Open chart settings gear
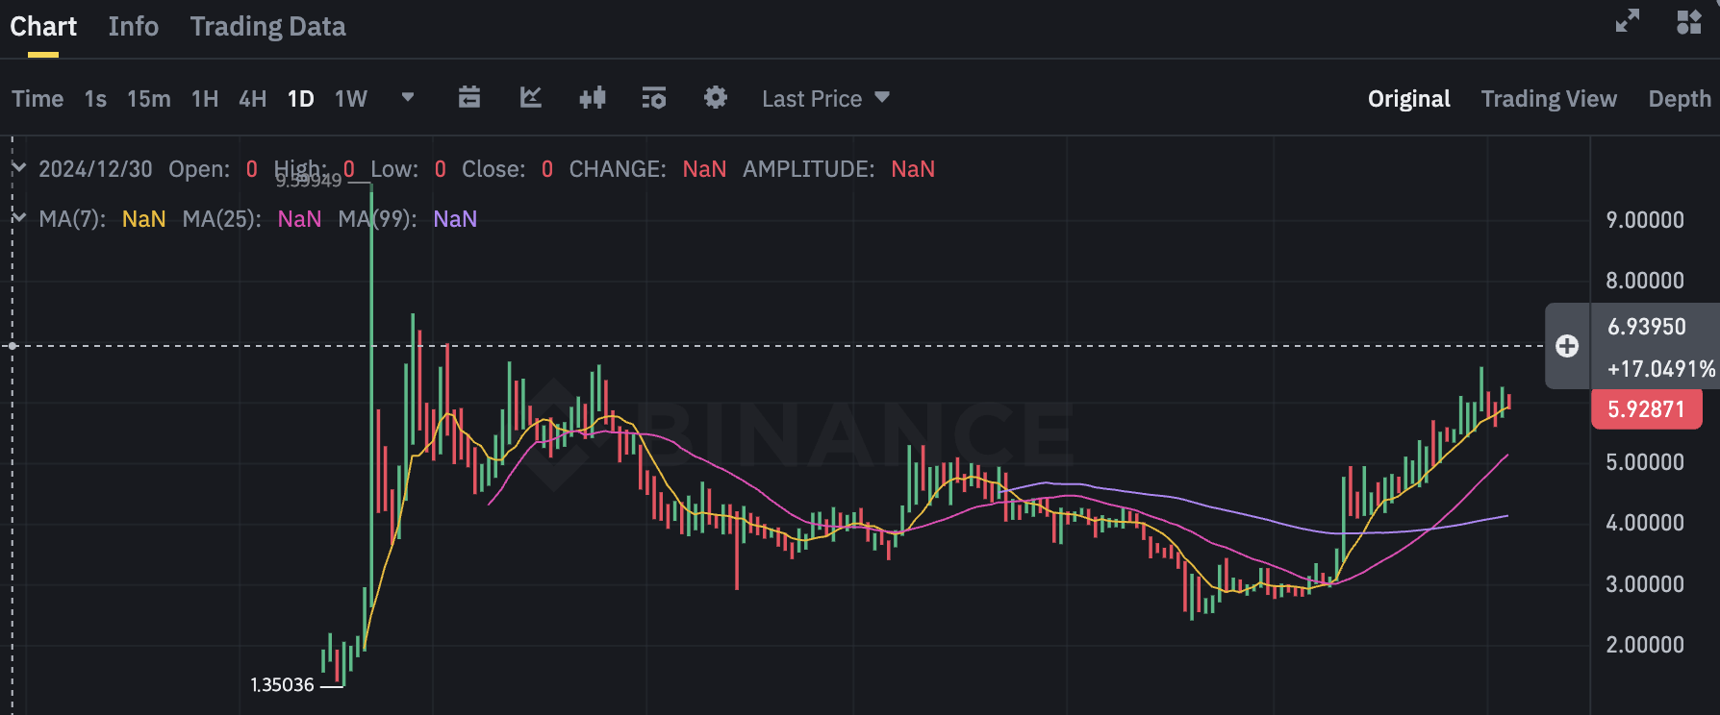Image resolution: width=1720 pixels, height=715 pixels. (716, 97)
